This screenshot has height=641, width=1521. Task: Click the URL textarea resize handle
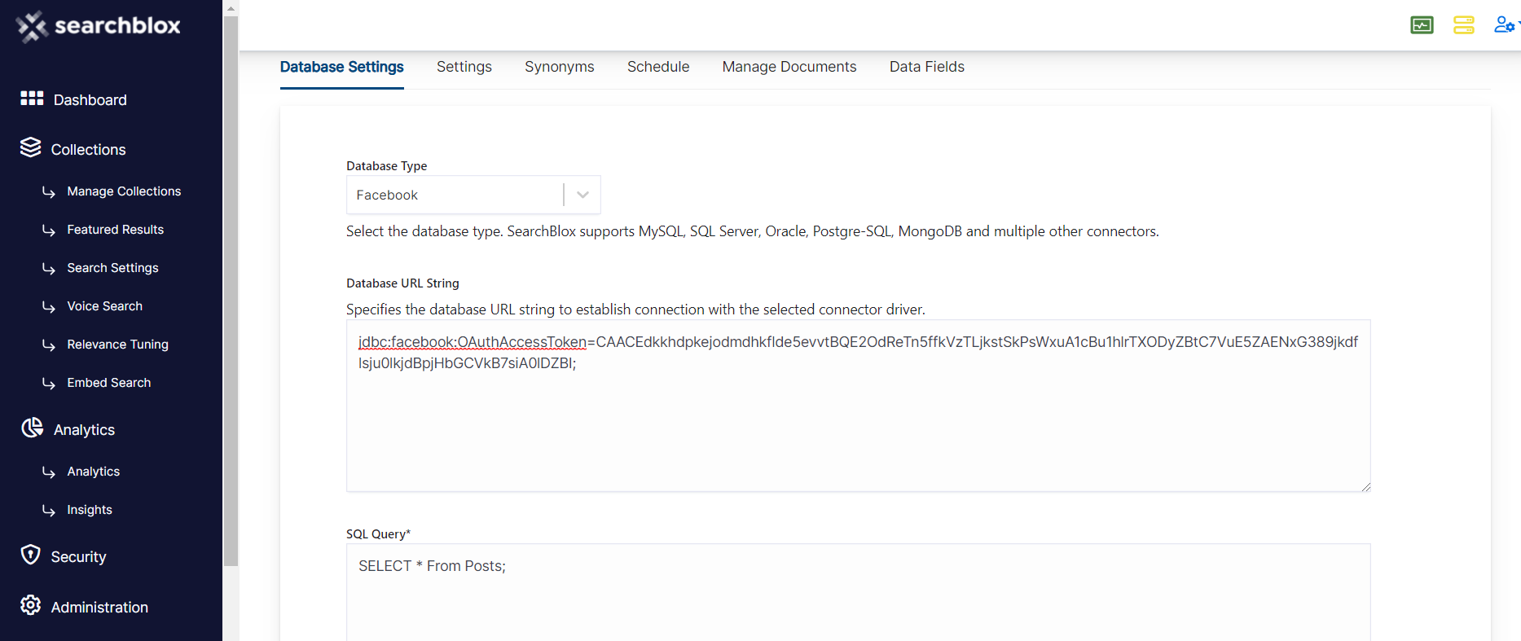pos(1365,486)
